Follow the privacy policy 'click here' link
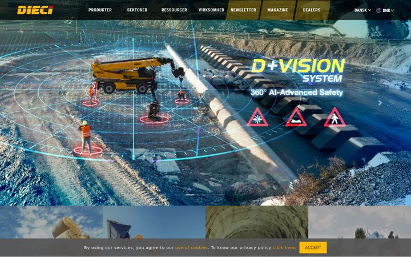Viewport: 411px width, 257px height. tap(284, 247)
